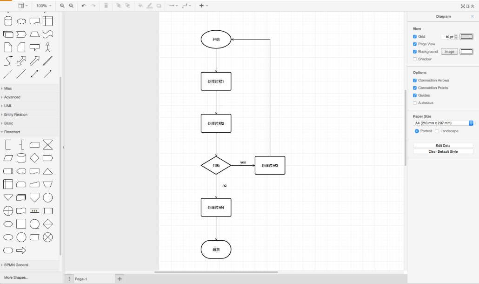The height and width of the screenshot is (284, 479).
Task: Select the diamond decision shape in Flowchart section
Action: tap(34, 158)
